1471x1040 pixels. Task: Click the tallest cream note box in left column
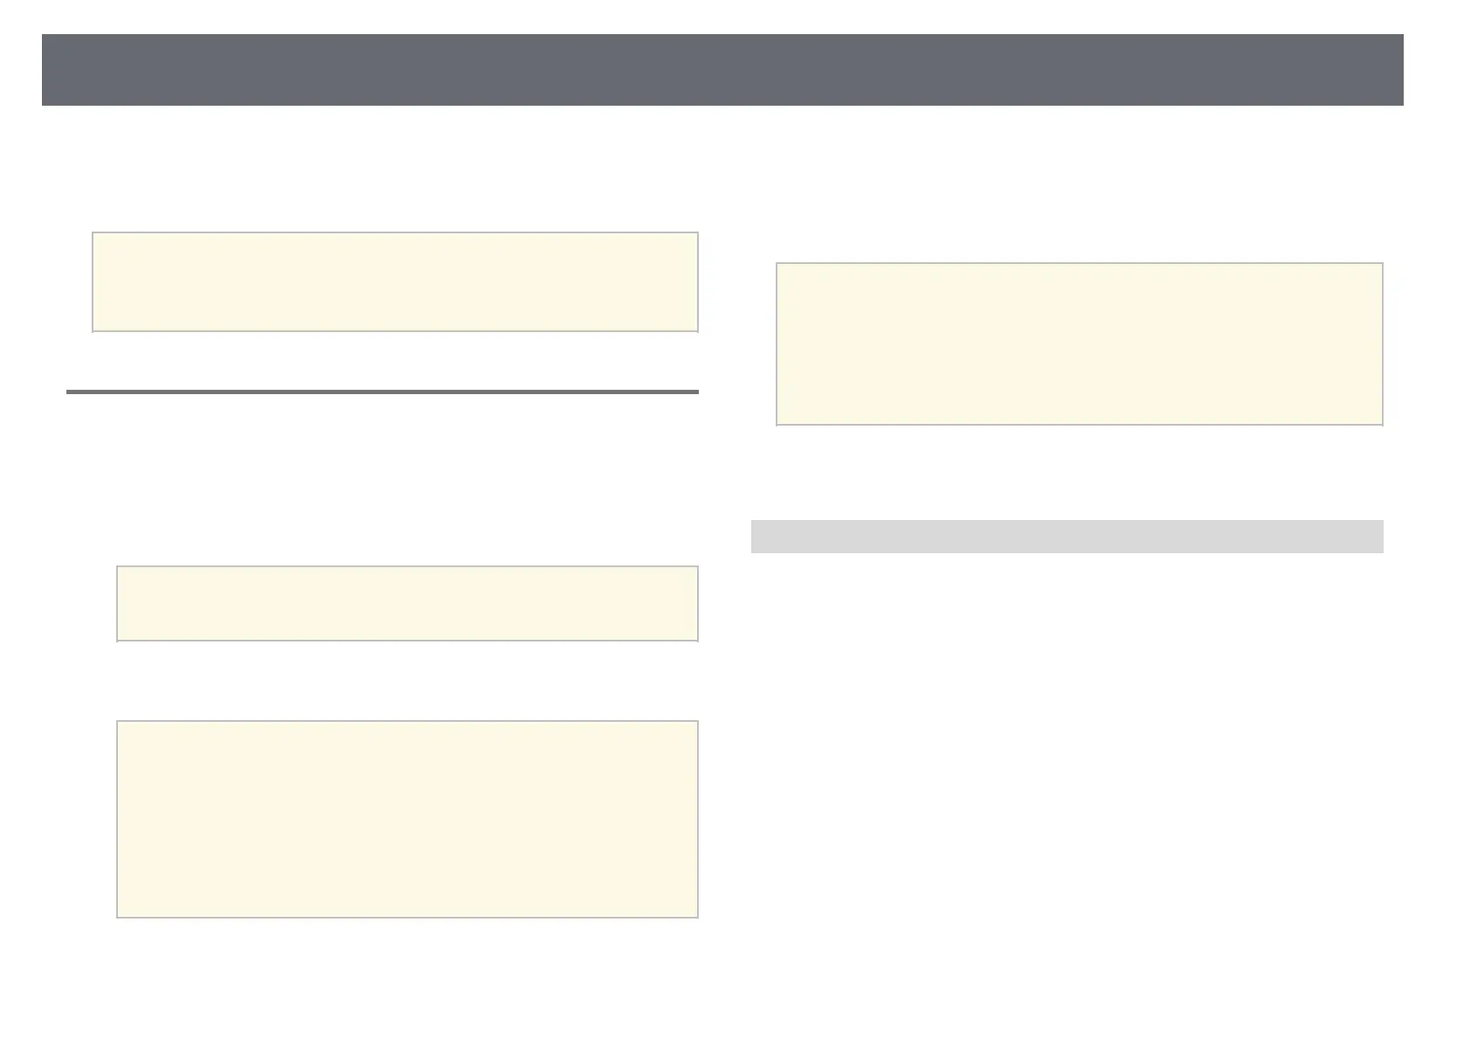tap(407, 819)
